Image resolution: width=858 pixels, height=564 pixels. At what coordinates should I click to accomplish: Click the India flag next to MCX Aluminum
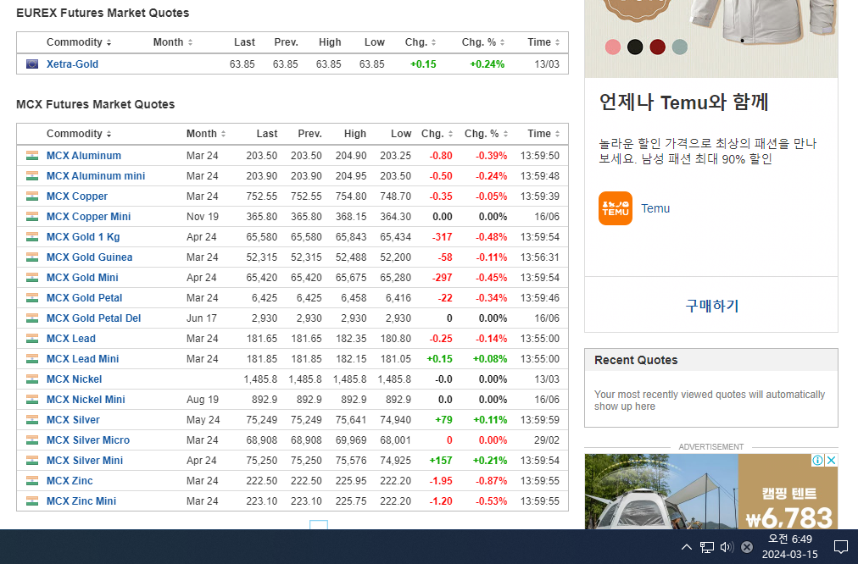tap(32, 156)
